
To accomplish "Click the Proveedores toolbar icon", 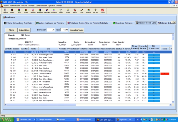I will 54,11.
